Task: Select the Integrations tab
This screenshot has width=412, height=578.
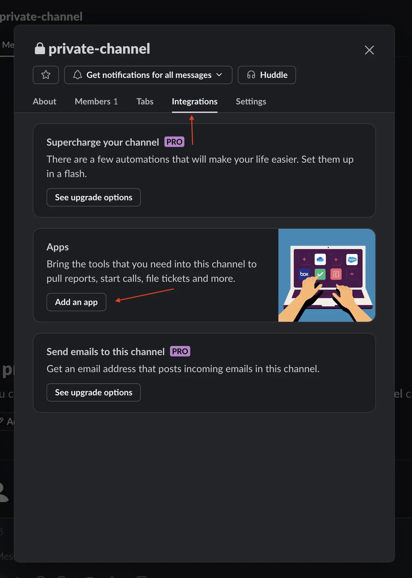Action: pos(195,101)
